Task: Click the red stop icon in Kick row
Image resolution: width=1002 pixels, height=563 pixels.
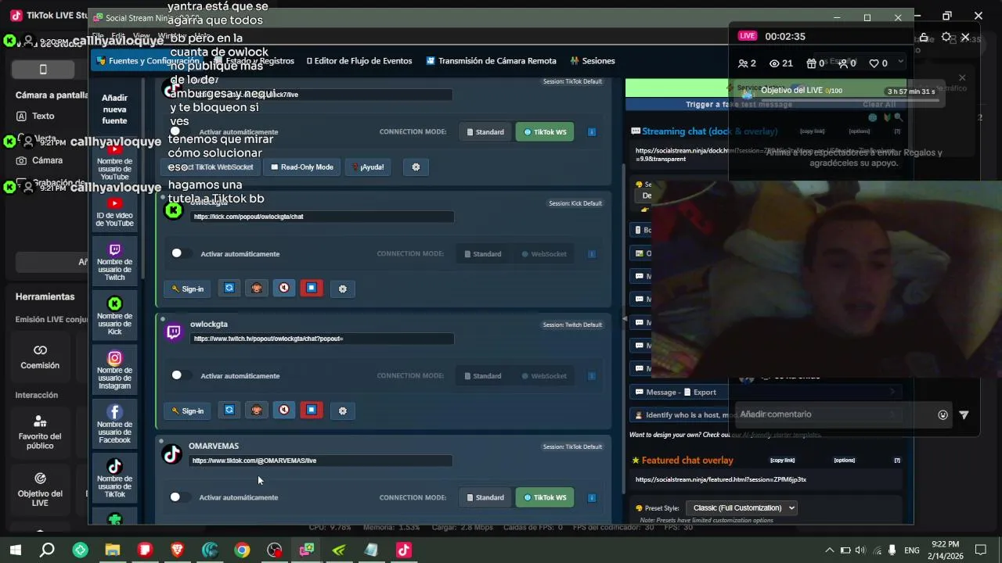Action: click(312, 289)
